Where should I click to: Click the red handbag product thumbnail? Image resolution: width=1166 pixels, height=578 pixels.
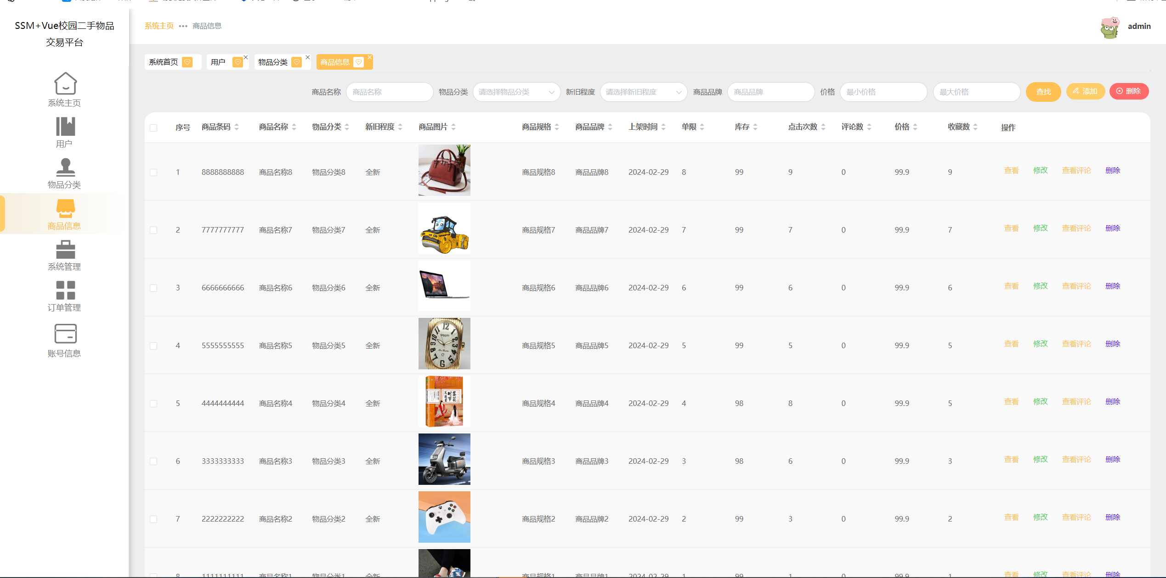click(x=444, y=171)
